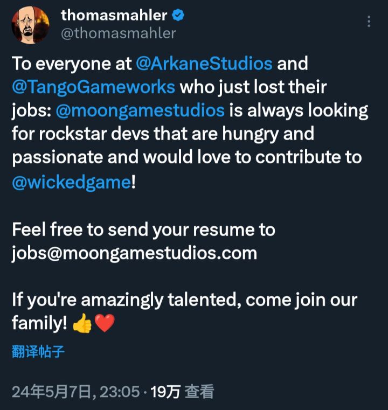The image size is (388, 410).
Task: Click the blue verified badge
Action: 178,16
